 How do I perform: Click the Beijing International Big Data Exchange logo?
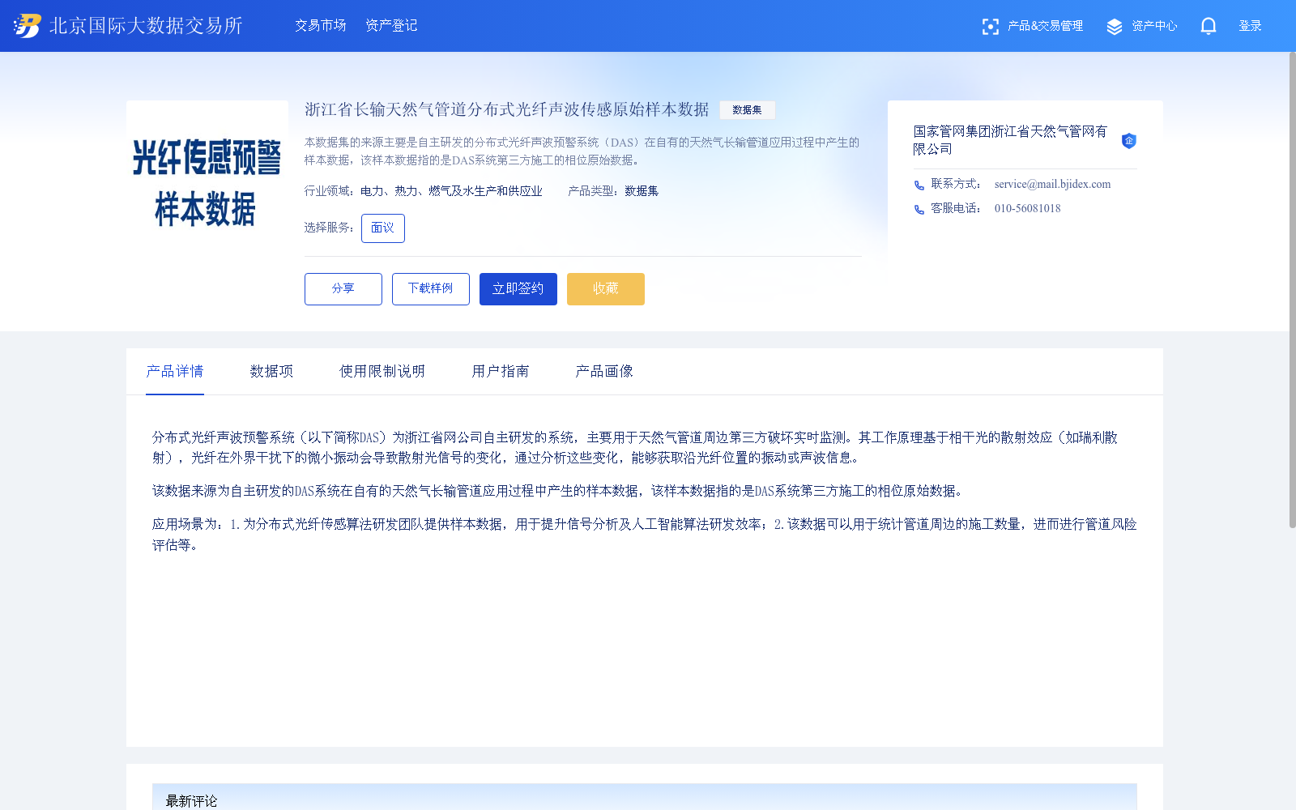click(128, 26)
